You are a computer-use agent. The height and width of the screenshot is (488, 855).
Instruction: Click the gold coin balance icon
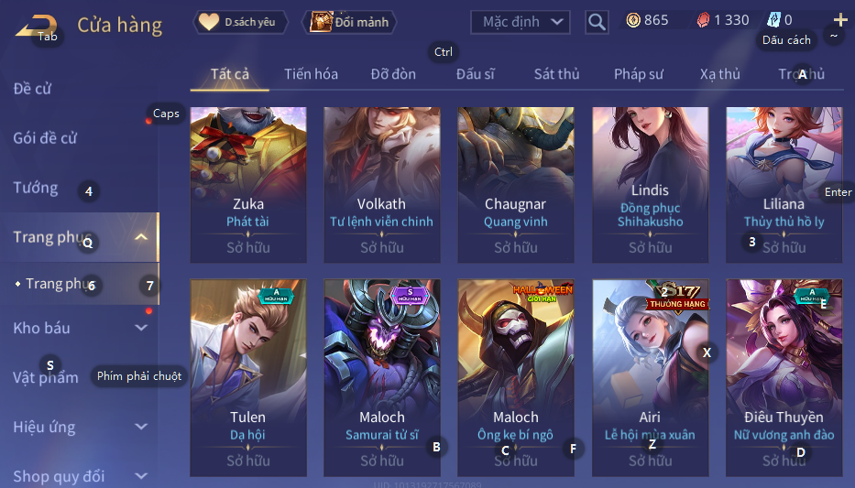tap(633, 21)
